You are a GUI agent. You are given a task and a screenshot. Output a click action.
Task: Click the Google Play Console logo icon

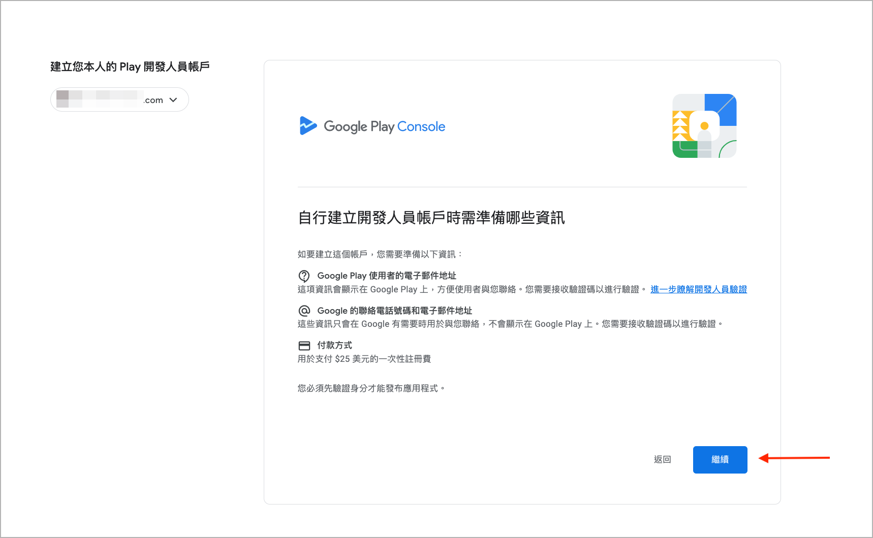(308, 126)
